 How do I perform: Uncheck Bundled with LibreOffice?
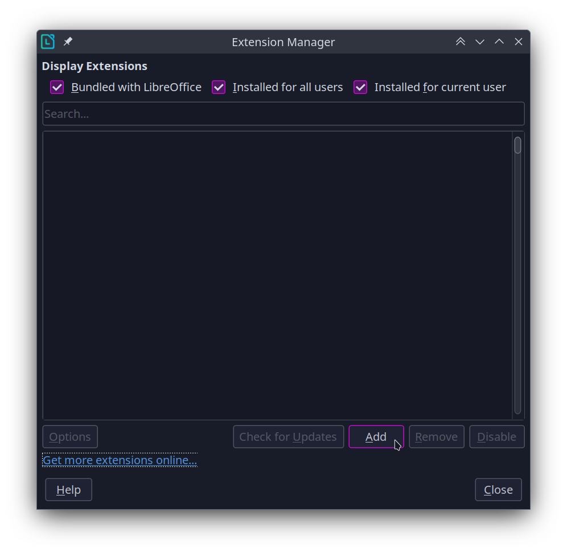coord(57,87)
